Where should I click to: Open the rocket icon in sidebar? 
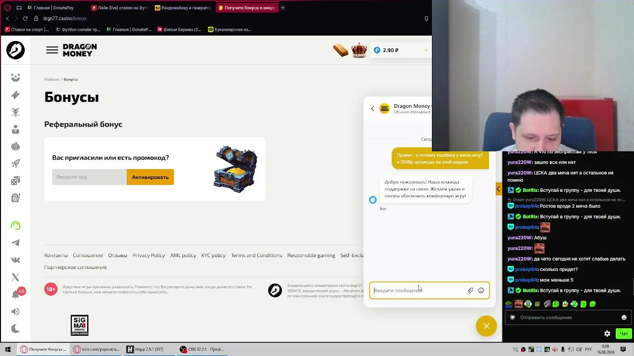point(15,163)
